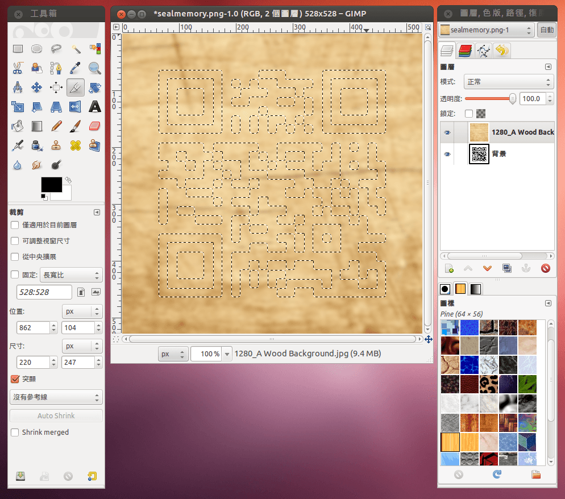Image resolution: width=565 pixels, height=499 pixels.
Task: Open the Paths tab
Action: tap(483, 51)
